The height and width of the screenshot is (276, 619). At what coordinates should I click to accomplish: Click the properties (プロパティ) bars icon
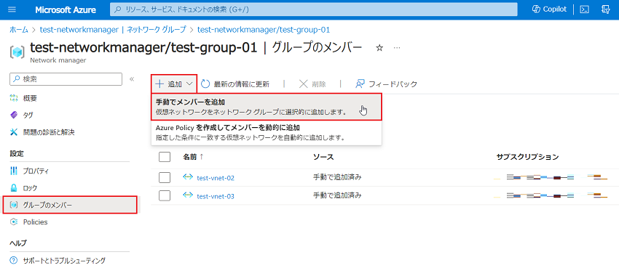(14, 171)
